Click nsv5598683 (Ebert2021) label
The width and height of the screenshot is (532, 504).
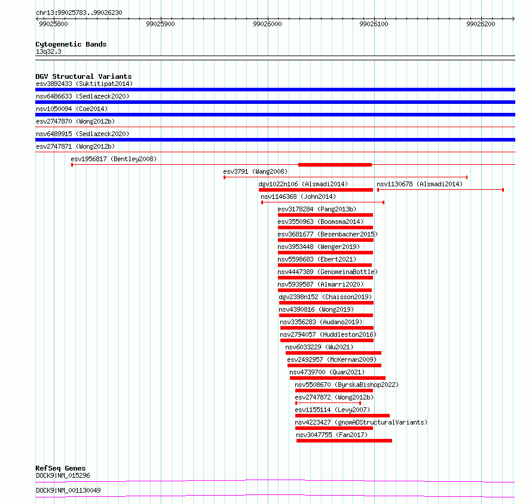coord(317,259)
